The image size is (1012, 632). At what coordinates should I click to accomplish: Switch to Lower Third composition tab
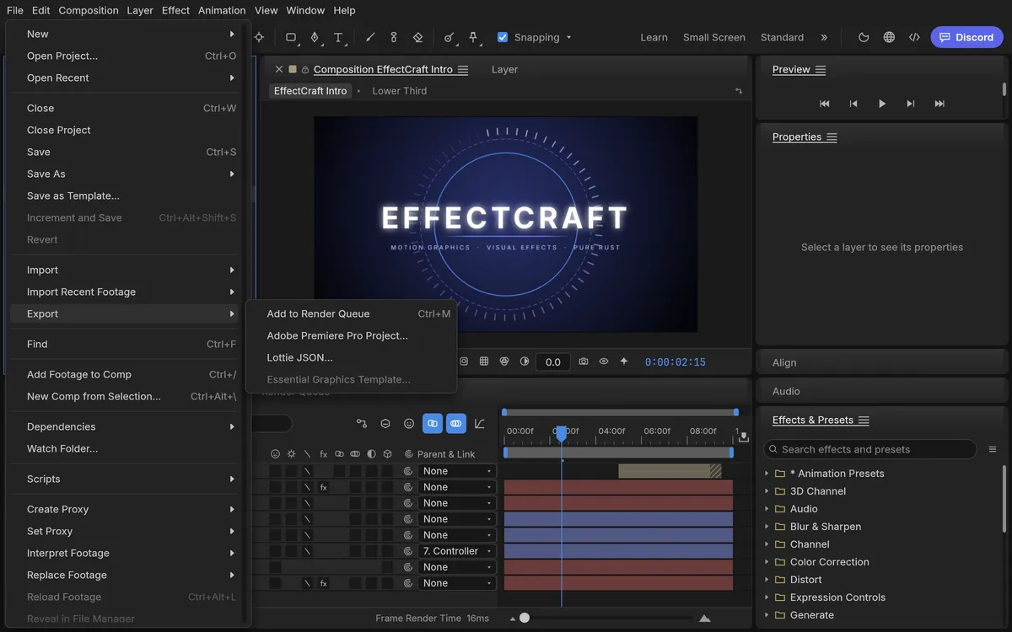coord(400,91)
